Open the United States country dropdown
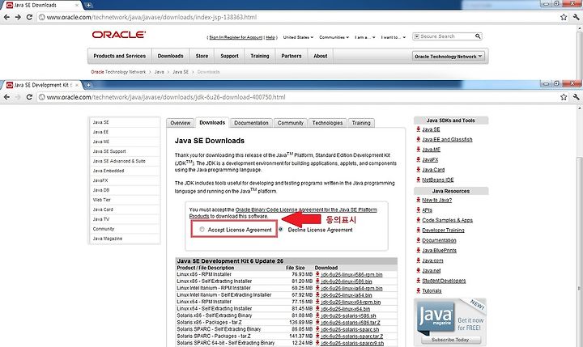The image size is (583, 347). [298, 37]
